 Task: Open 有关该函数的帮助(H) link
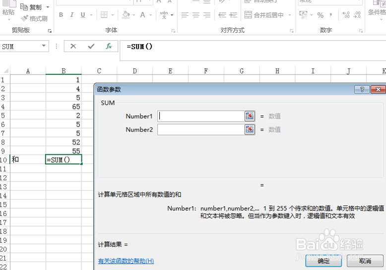click(126, 261)
